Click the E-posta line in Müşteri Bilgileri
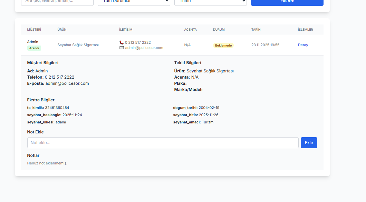This screenshot has height=202, width=366. click(x=58, y=83)
